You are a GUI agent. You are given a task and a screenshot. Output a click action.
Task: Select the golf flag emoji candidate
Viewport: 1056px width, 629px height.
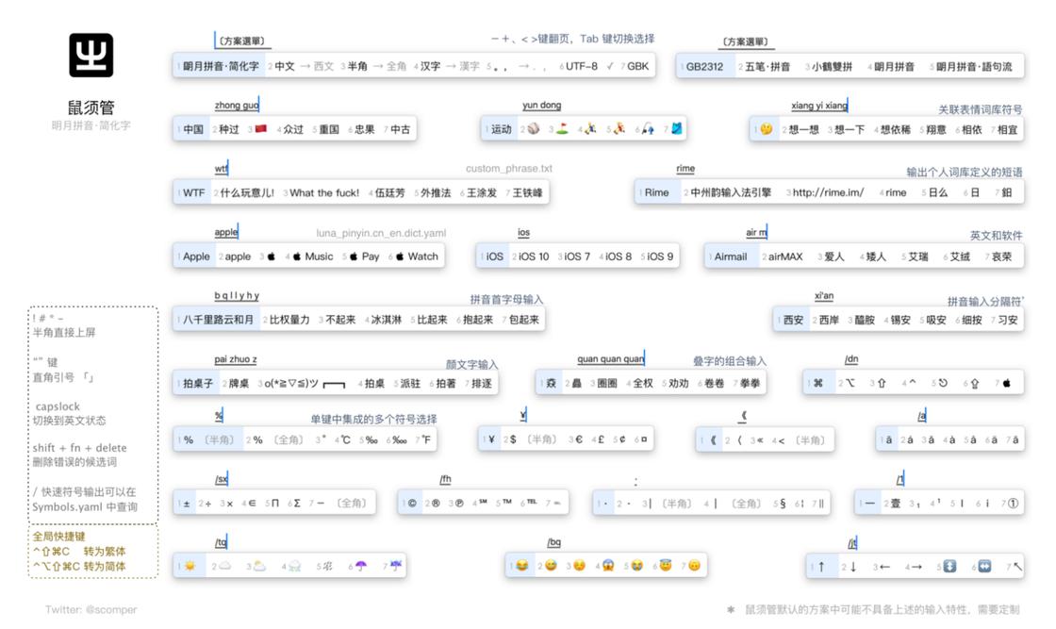pyautogui.click(x=562, y=128)
